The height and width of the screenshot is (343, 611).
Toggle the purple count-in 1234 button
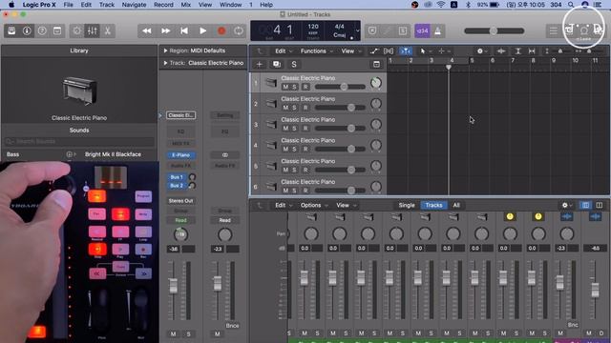point(422,30)
